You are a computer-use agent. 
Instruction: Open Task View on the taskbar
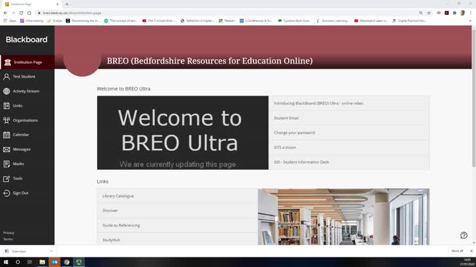30,262
